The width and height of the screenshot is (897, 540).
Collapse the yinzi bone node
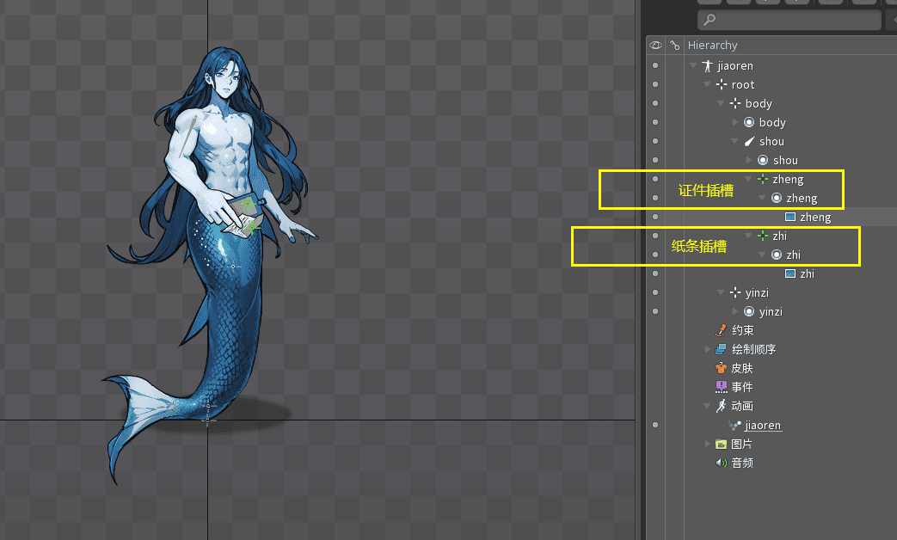coord(721,292)
